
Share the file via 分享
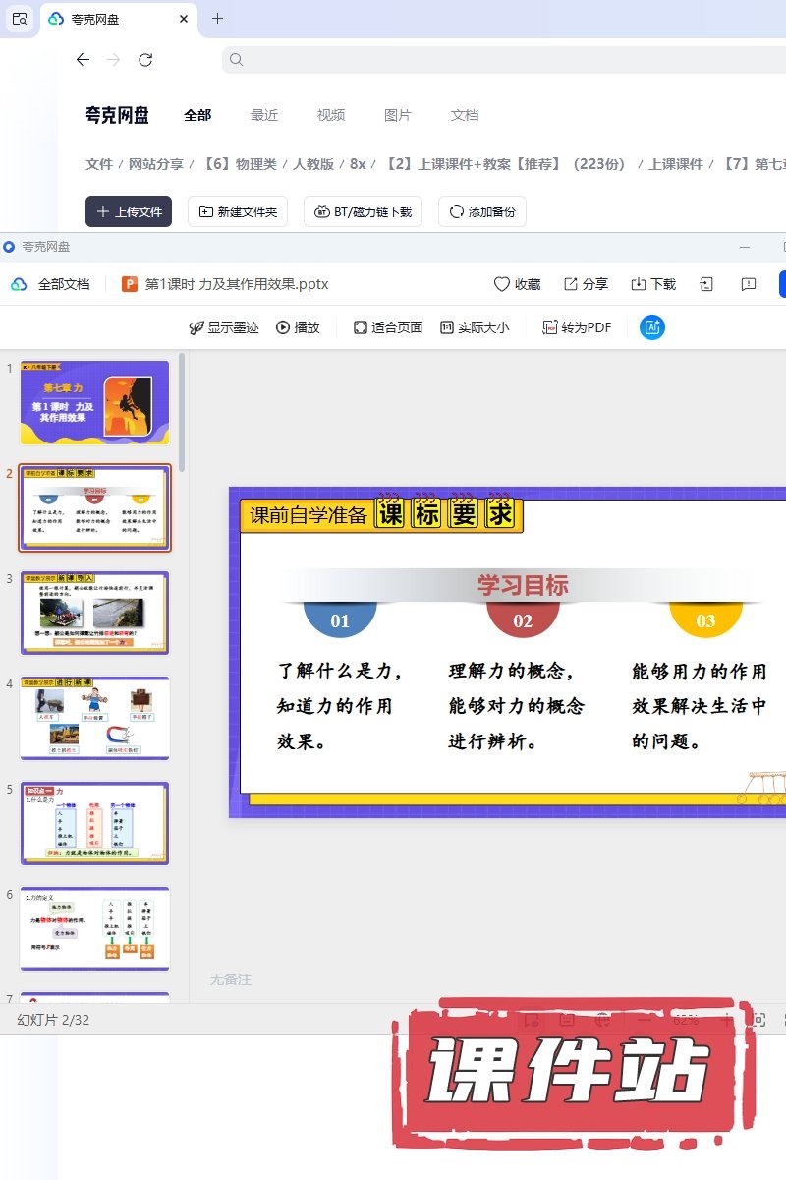pos(586,284)
